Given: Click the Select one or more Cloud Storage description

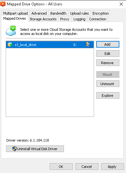Looking at the screenshot, I should pyautogui.click(x=66, y=31).
